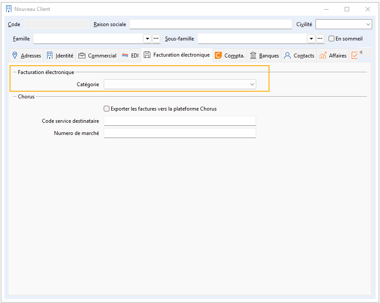
Task: Open the Sous-famille dropdown arrow
Action: [311, 39]
